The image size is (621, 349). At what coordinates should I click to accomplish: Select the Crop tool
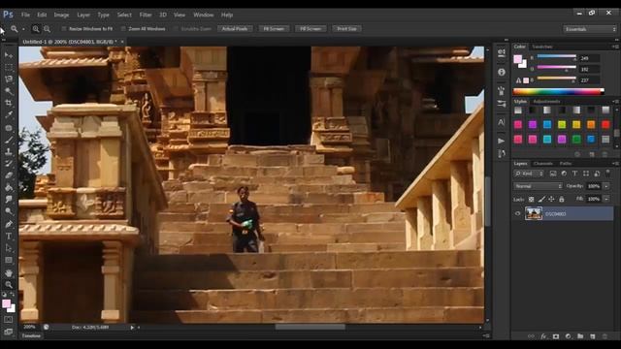pos(9,103)
